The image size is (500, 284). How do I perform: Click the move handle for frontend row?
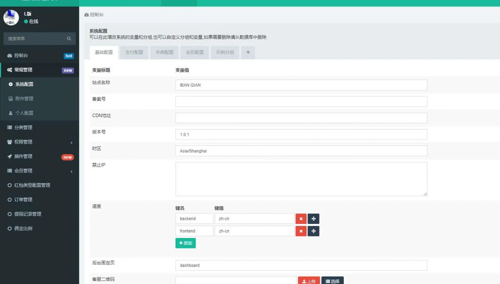coord(313,231)
